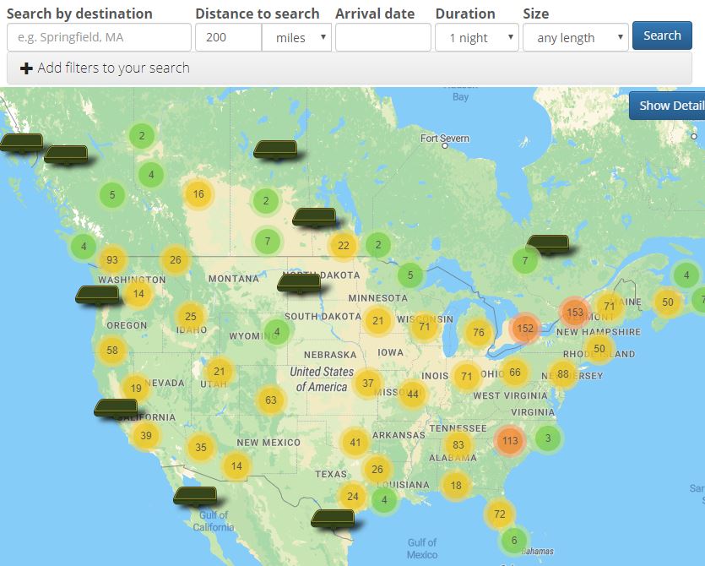The image size is (705, 566).
Task: Open the 44 cluster in Missouri
Action: pos(413,395)
